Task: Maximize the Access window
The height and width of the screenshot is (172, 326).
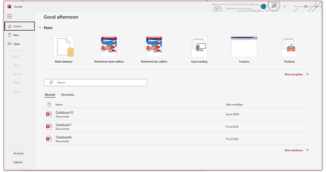Action: 306,7
